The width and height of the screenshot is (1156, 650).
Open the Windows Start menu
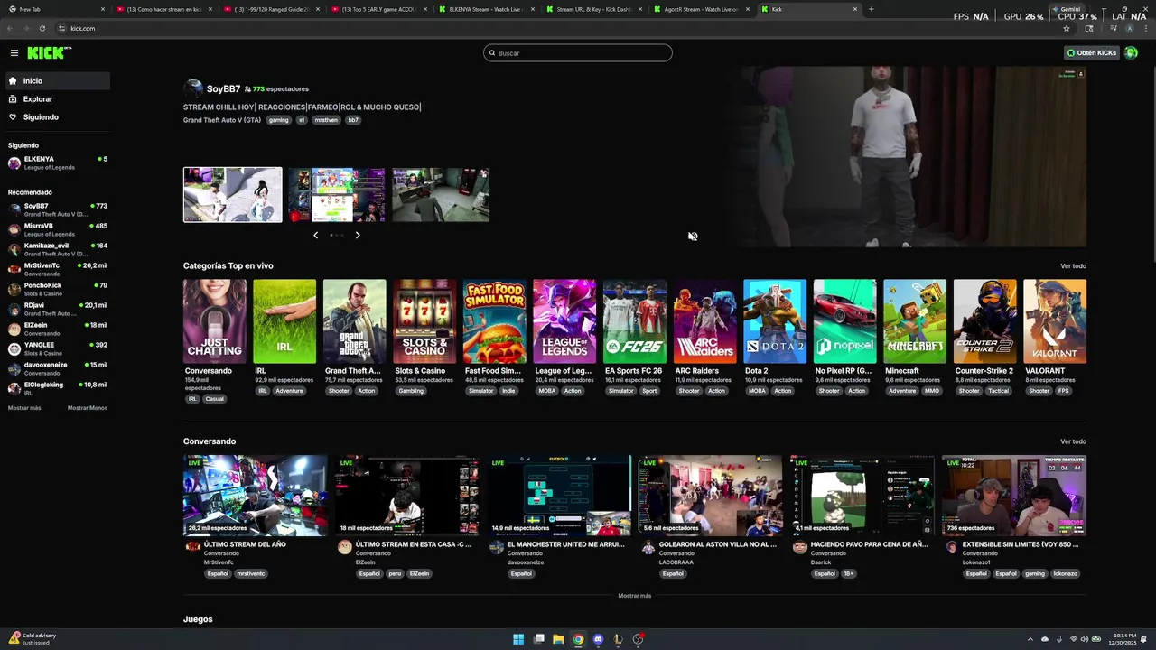(x=518, y=639)
